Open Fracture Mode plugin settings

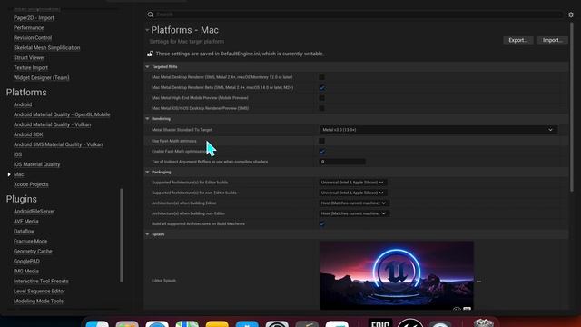point(30,242)
